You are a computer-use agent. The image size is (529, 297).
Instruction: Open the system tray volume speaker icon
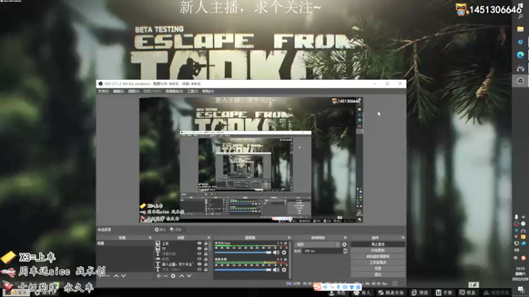click(x=516, y=250)
